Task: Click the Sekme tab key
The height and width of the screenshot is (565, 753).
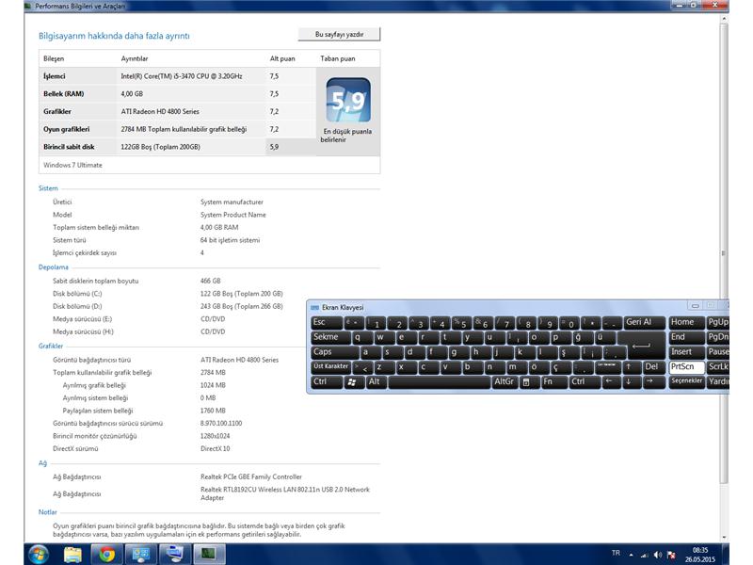Action: [x=331, y=337]
